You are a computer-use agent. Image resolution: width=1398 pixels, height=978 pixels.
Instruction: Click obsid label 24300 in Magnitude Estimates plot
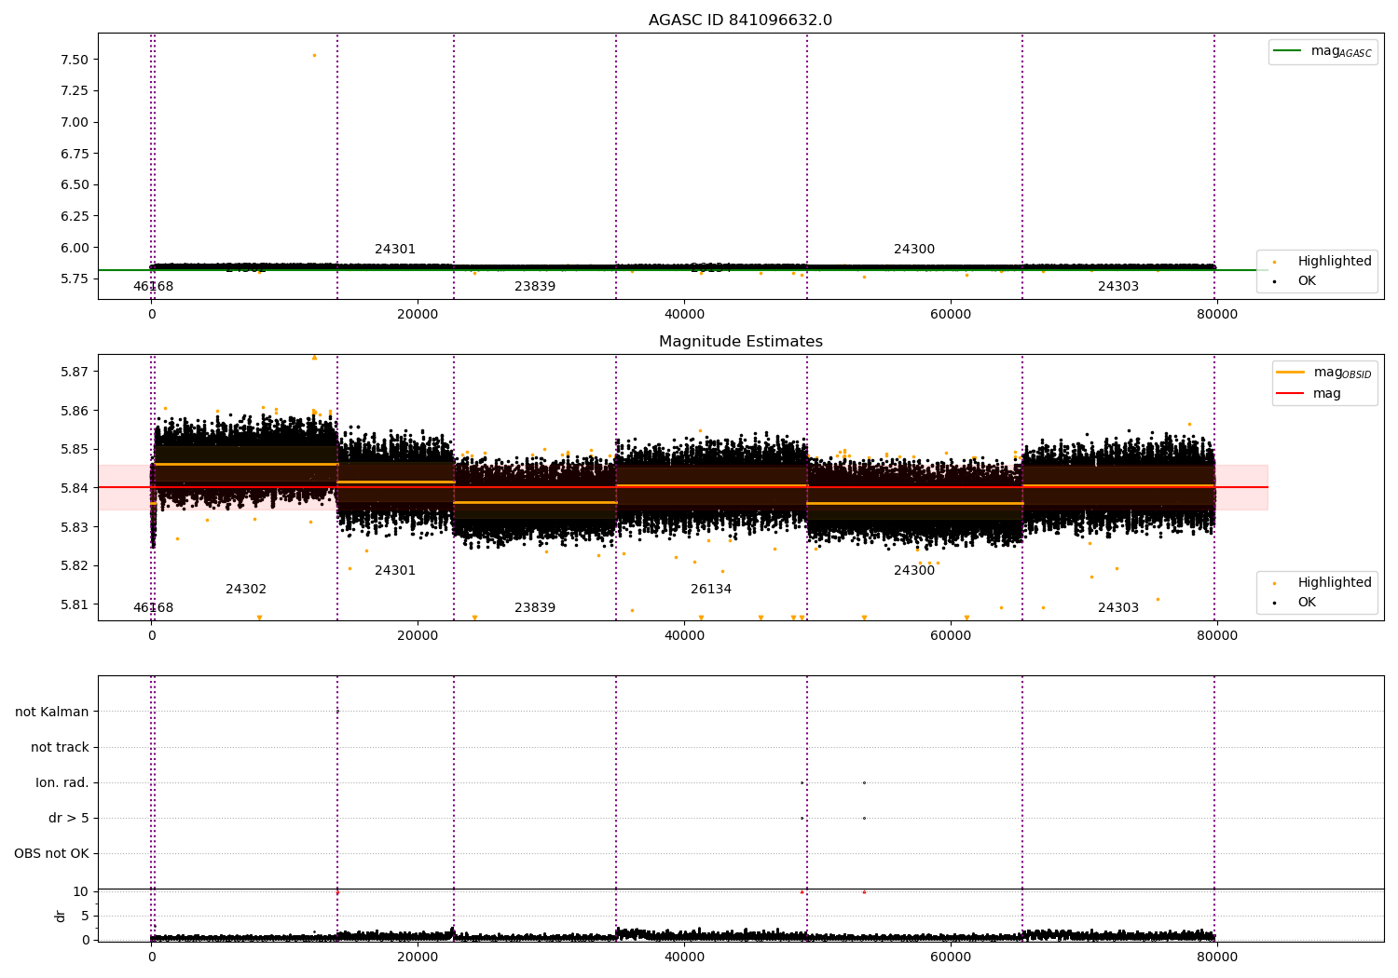point(914,571)
